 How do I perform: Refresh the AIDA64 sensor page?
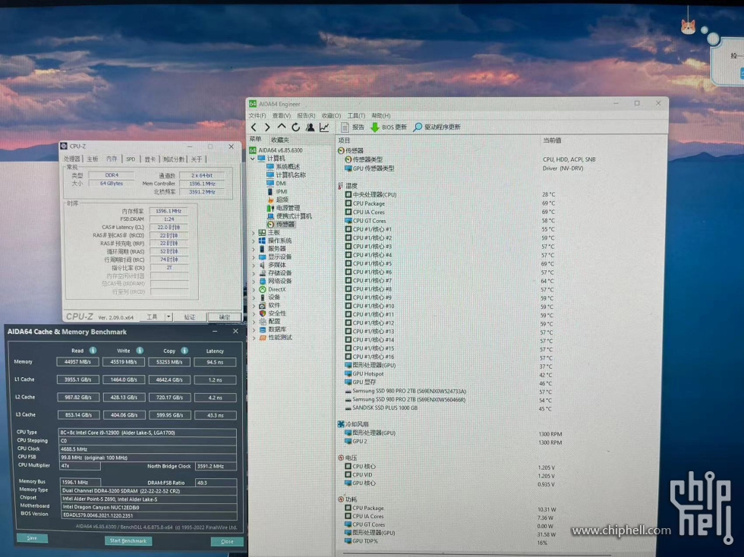point(295,127)
